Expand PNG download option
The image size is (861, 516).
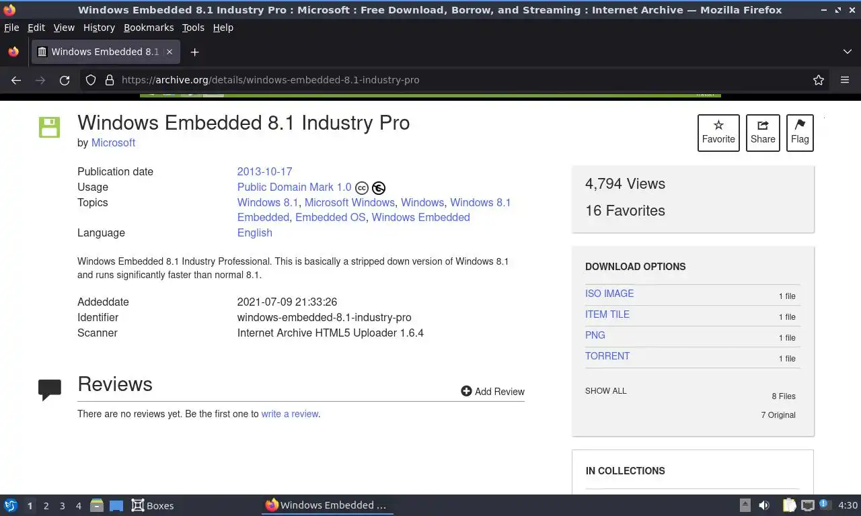click(x=595, y=335)
